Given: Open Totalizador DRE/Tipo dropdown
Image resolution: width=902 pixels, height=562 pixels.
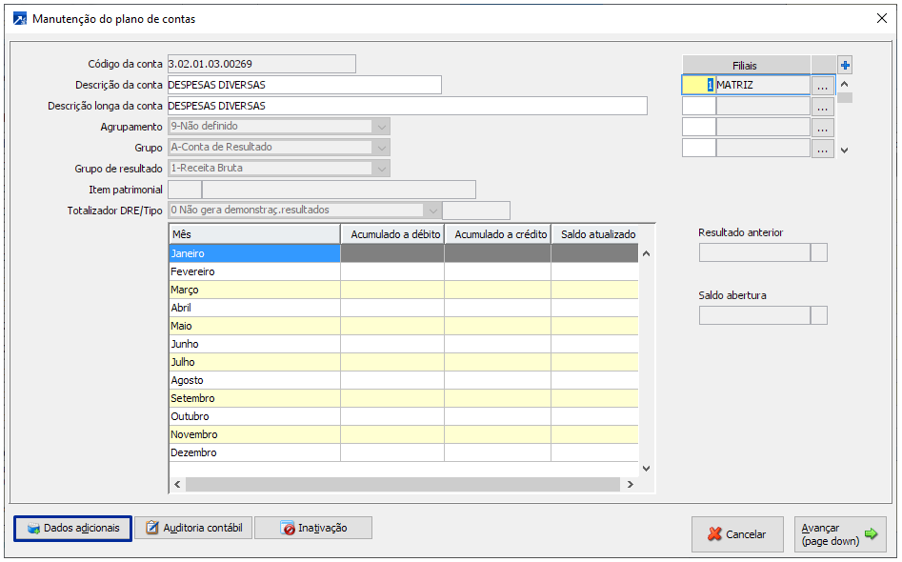Looking at the screenshot, I should point(432,211).
